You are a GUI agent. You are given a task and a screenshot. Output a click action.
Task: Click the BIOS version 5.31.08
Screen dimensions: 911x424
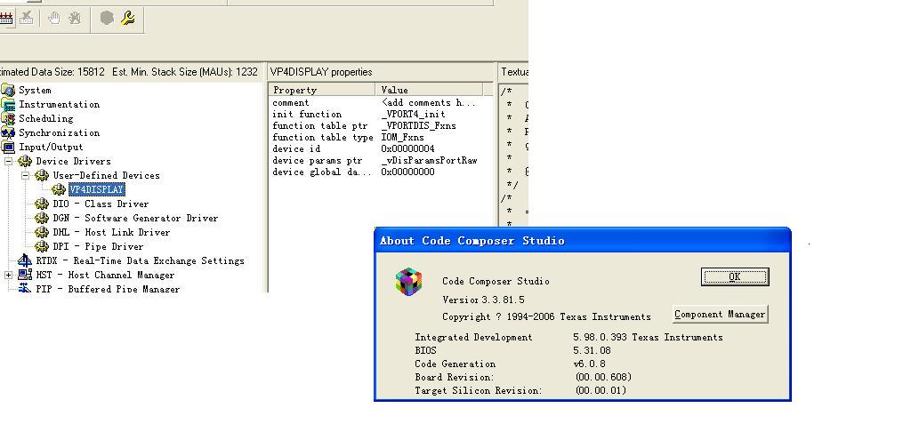[x=592, y=350]
